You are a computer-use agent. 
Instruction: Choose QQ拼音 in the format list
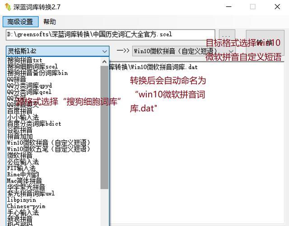tap(16, 80)
